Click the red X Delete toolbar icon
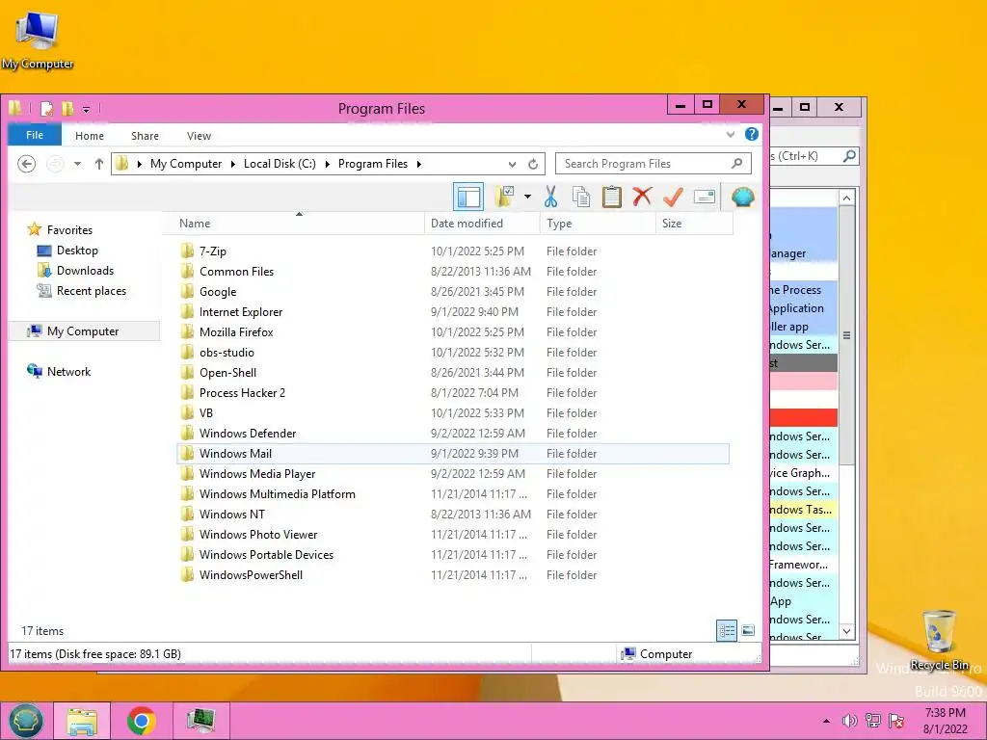Viewport: 987px width, 740px height. pyautogui.click(x=642, y=197)
